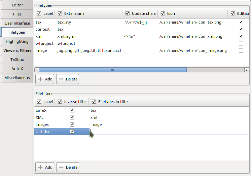Select the wfproject filetype label
Viewport: 251px width, 176px height.
click(x=44, y=43)
